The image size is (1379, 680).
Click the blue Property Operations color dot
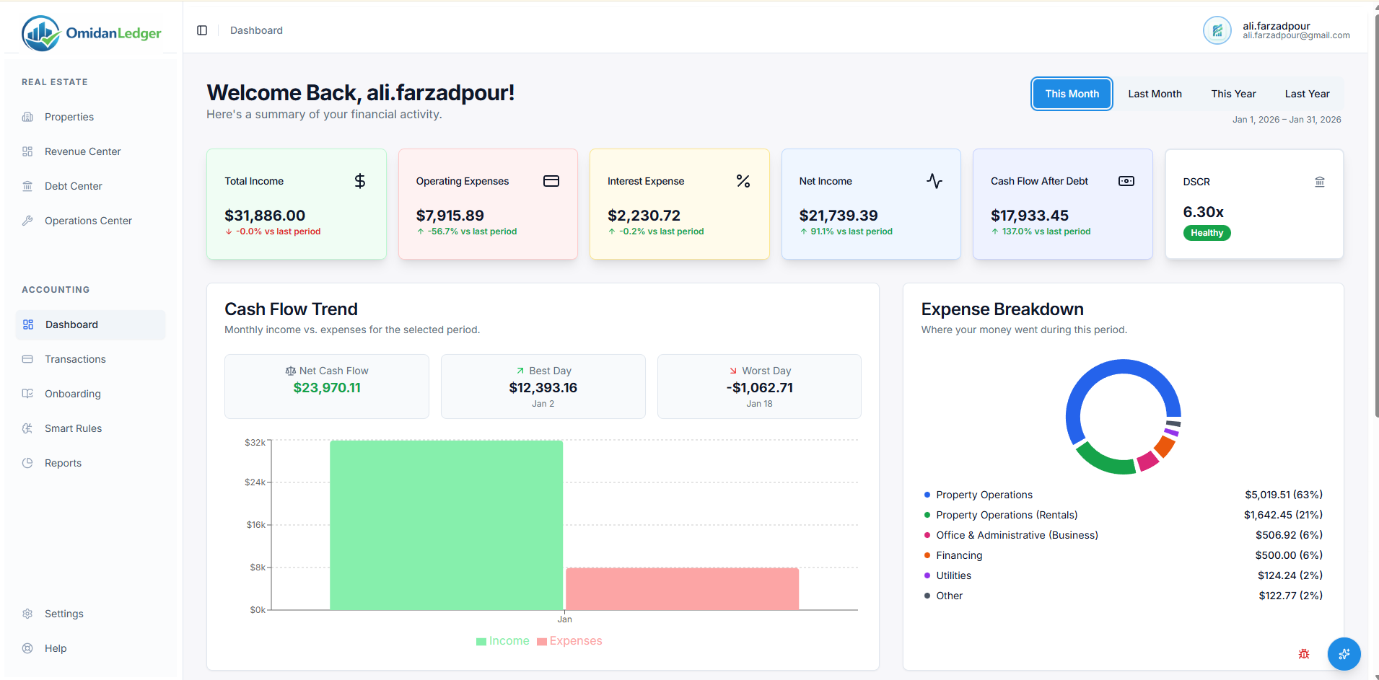coord(926,495)
